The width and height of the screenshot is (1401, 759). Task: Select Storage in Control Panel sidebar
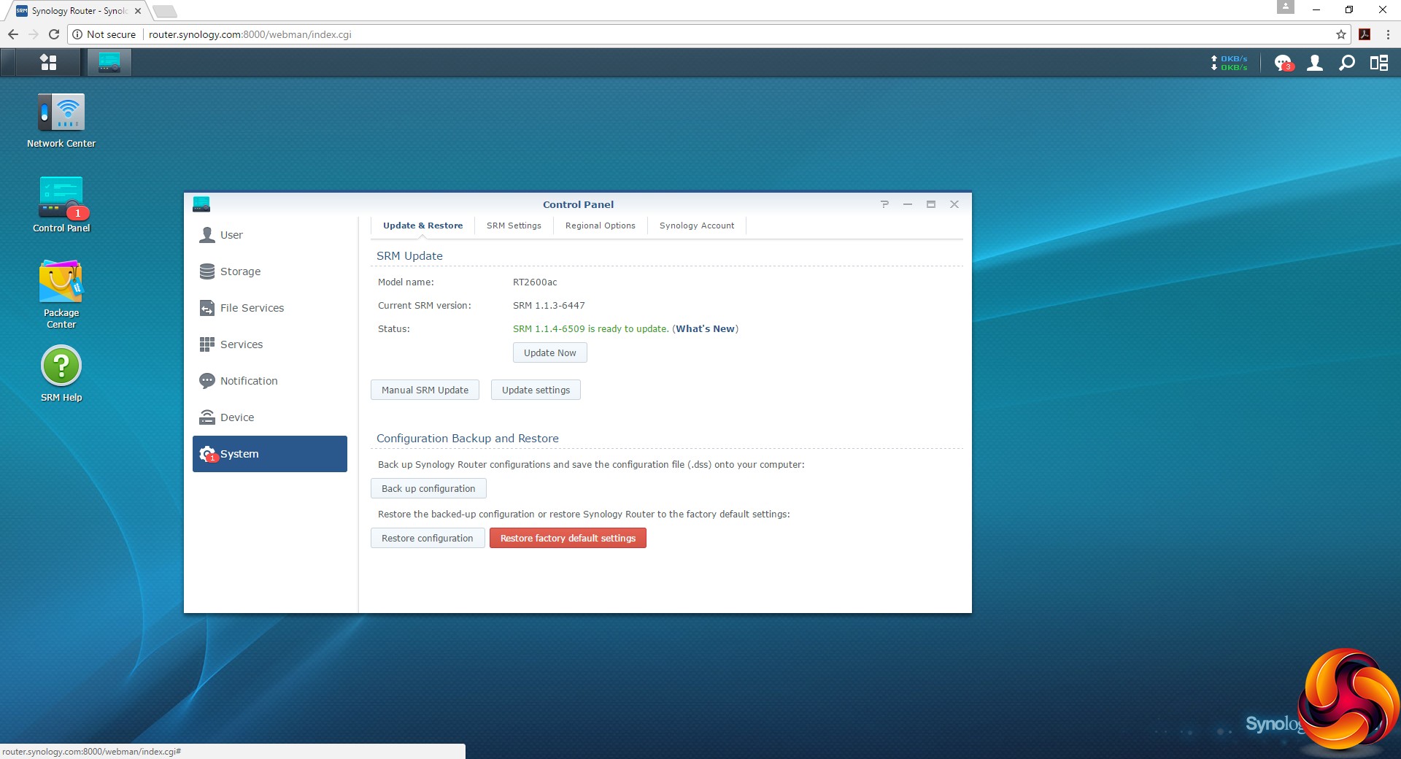coord(270,271)
